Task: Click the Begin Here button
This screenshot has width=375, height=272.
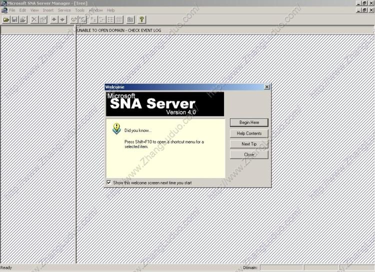Action: coord(249,122)
